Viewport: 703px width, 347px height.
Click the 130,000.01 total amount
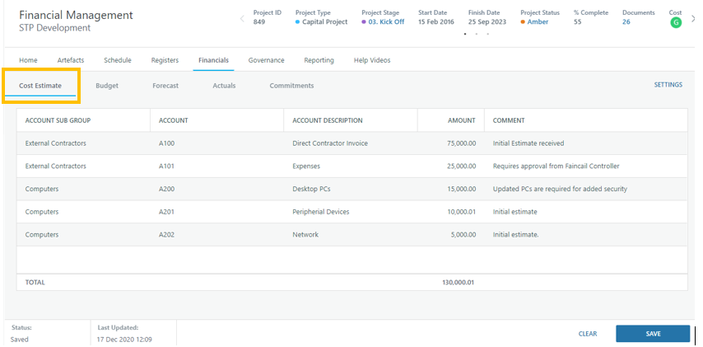(459, 283)
